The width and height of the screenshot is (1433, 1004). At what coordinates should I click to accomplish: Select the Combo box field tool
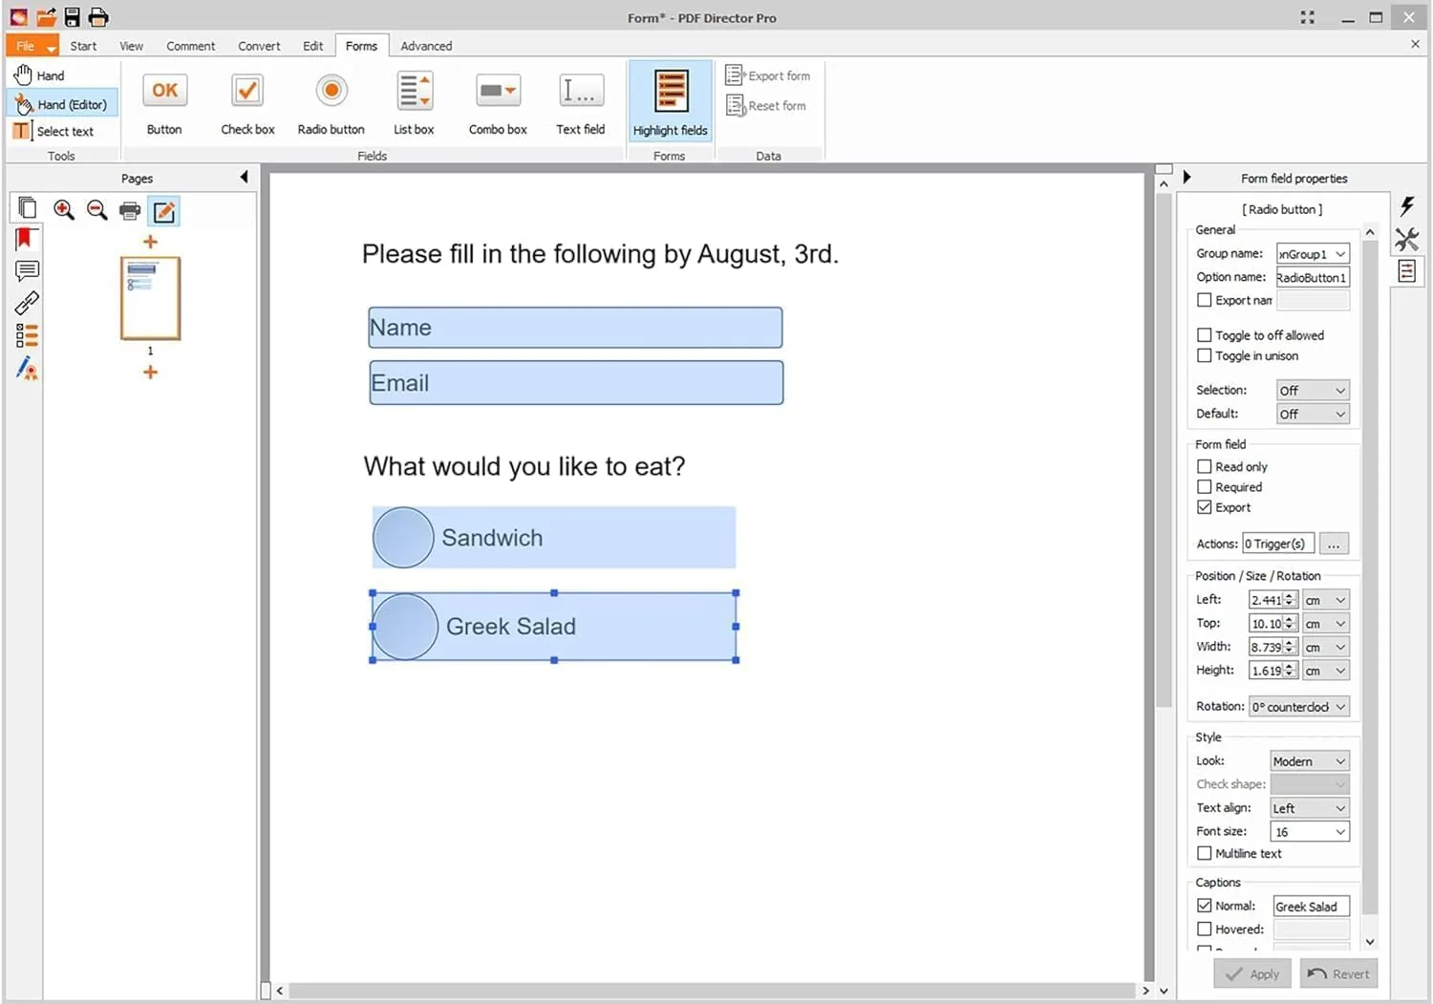click(x=497, y=102)
